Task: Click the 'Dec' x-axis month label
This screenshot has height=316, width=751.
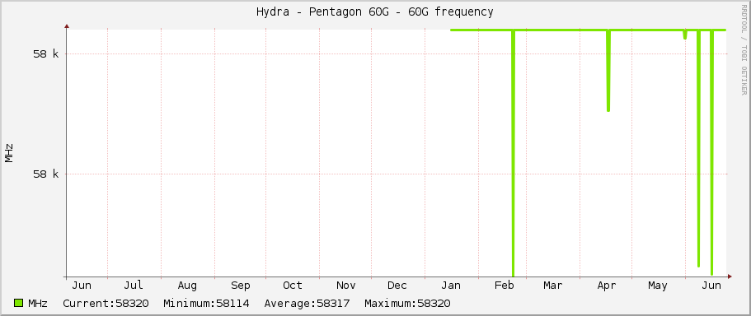Action: (397, 286)
